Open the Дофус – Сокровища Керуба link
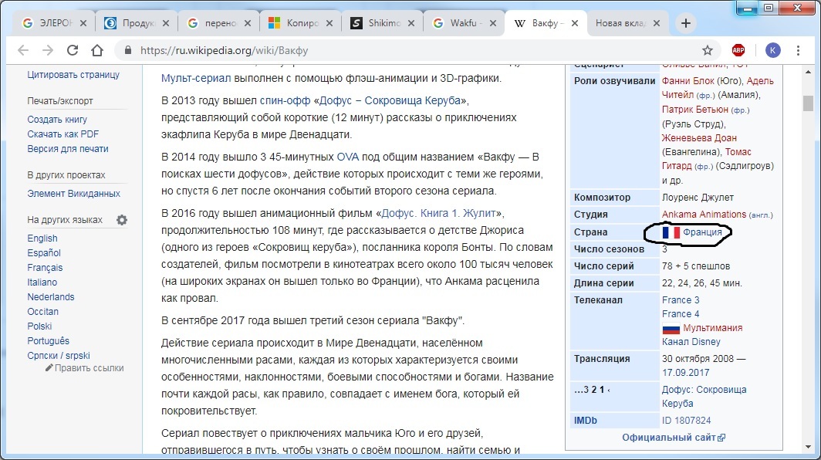The width and height of the screenshot is (821, 460). point(390,100)
